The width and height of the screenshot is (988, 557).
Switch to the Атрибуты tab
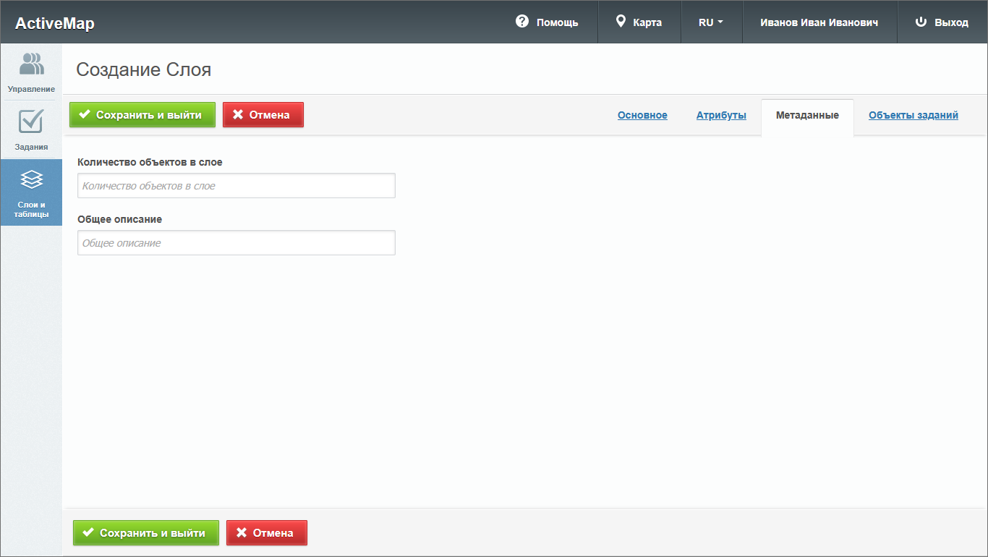(721, 115)
